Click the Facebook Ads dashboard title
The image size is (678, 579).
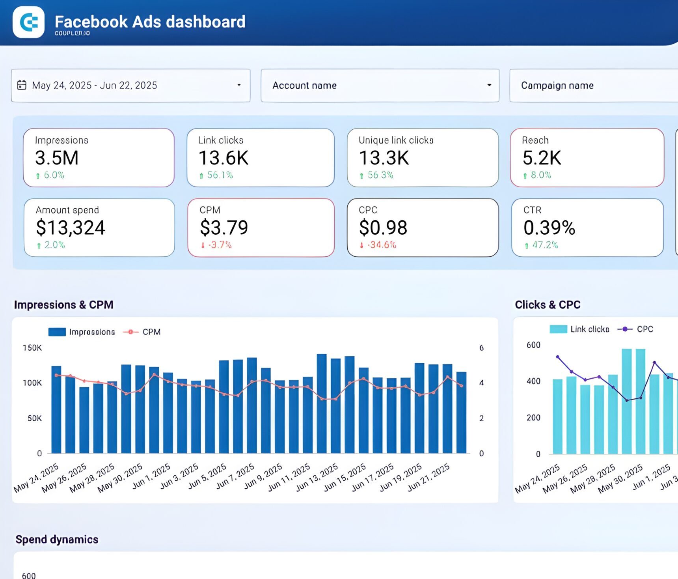[150, 22]
